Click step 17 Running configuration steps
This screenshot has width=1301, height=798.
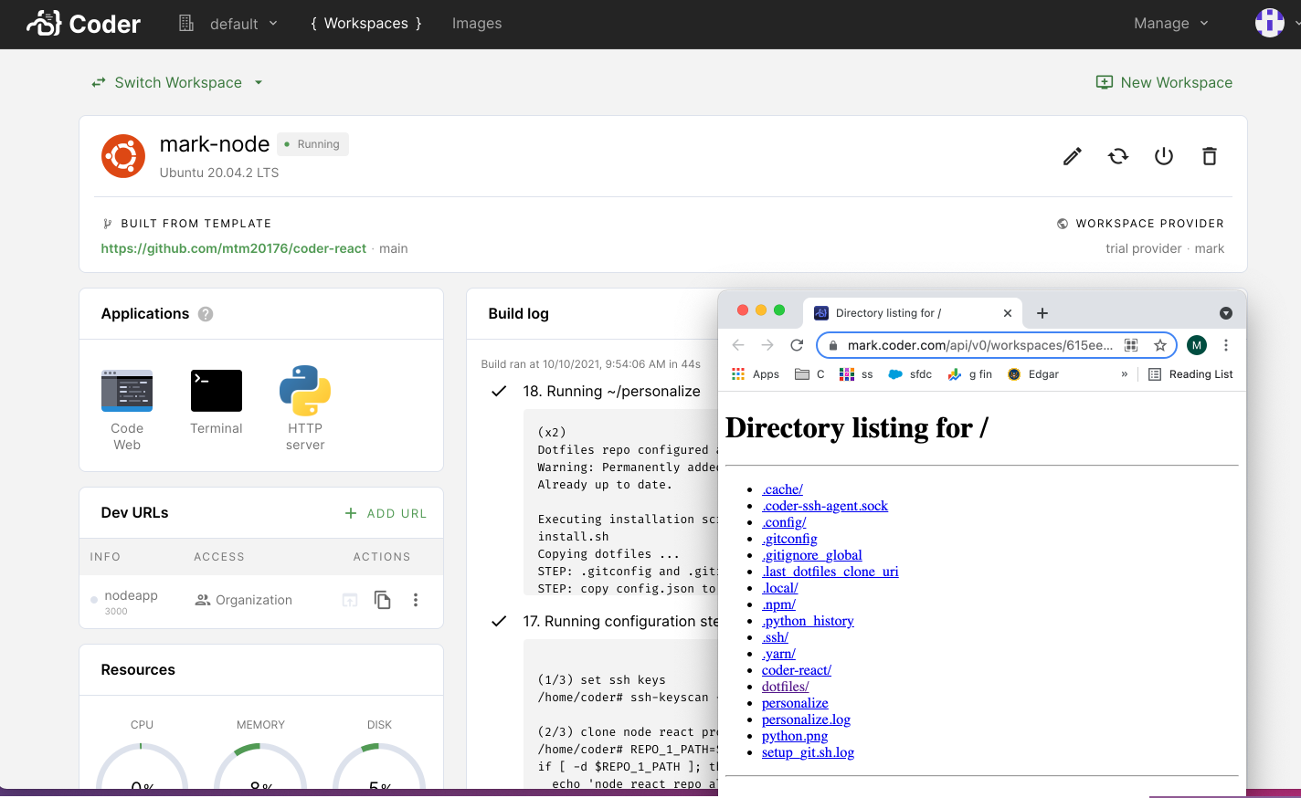620,621
